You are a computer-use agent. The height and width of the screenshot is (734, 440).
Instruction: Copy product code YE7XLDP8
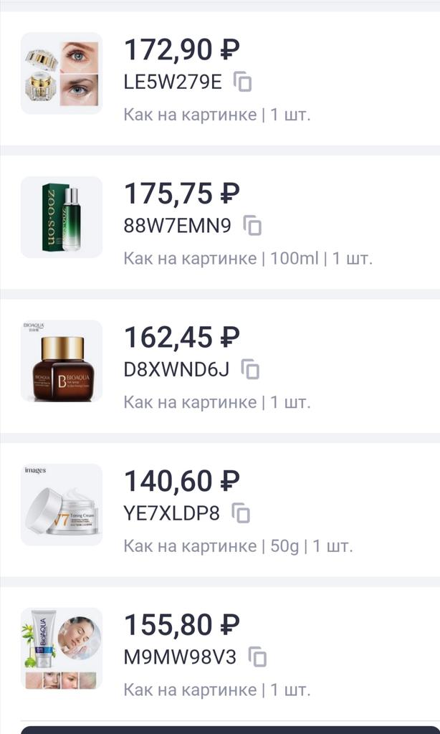(241, 513)
